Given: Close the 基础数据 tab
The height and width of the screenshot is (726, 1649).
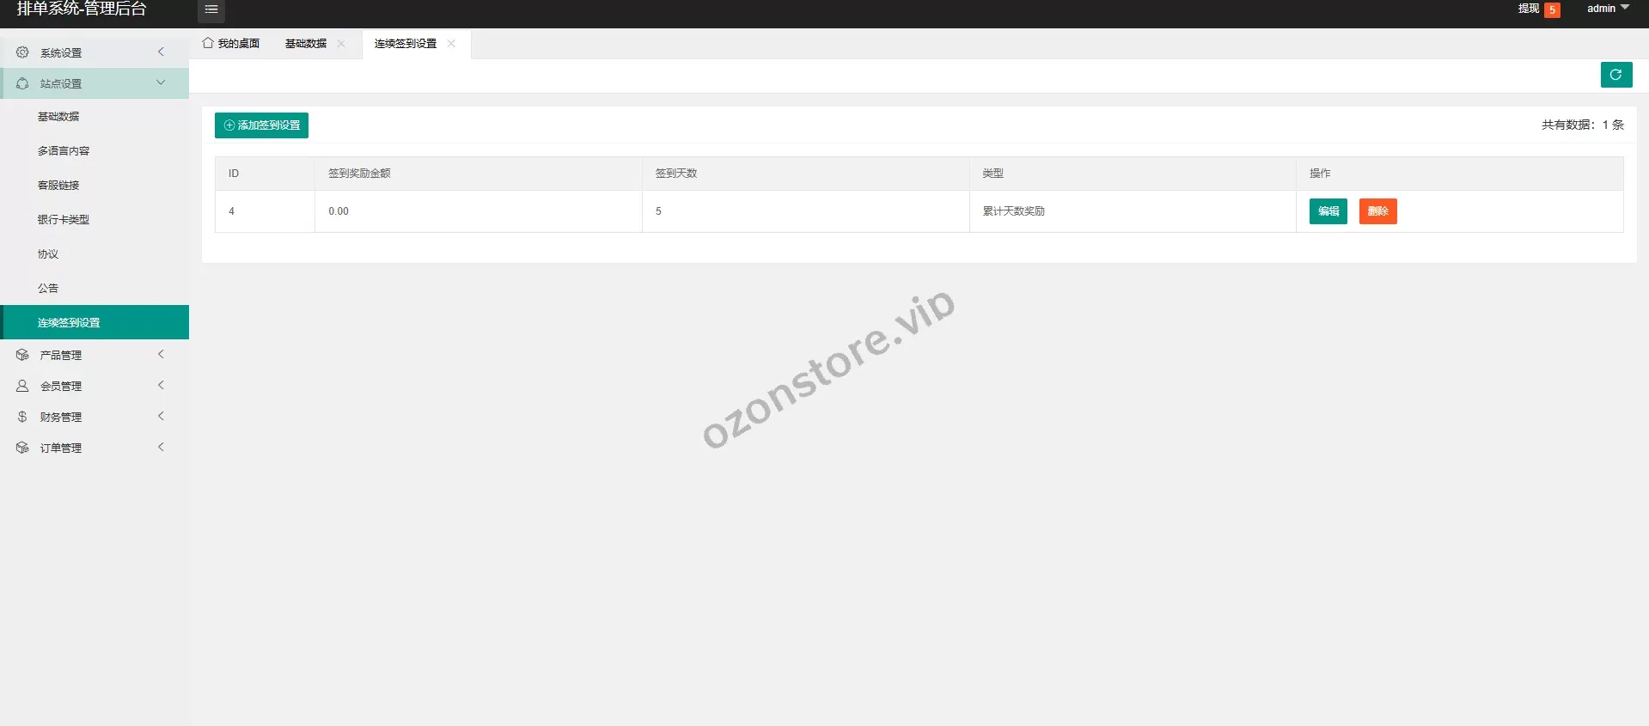Looking at the screenshot, I should pyautogui.click(x=341, y=44).
